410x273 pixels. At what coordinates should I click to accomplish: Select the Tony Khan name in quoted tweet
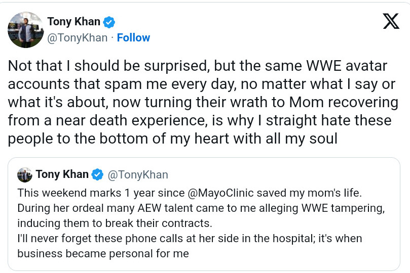[62, 175]
